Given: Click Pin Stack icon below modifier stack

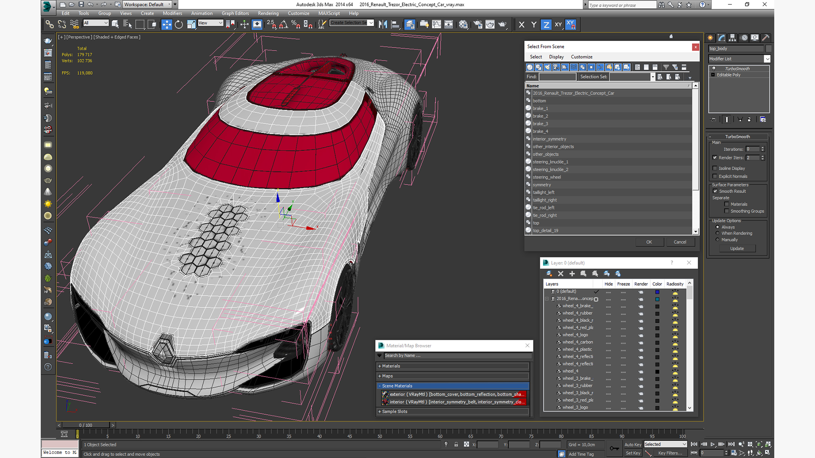Looking at the screenshot, I should [x=714, y=120].
